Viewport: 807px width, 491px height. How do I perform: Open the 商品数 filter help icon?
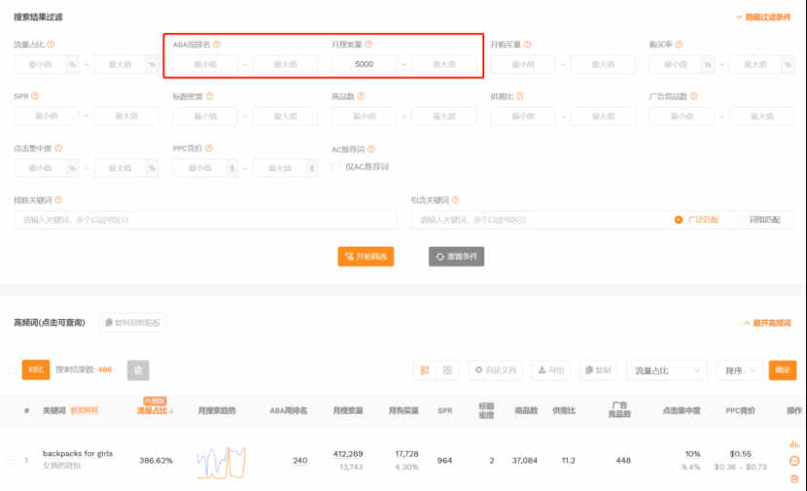pos(361,96)
